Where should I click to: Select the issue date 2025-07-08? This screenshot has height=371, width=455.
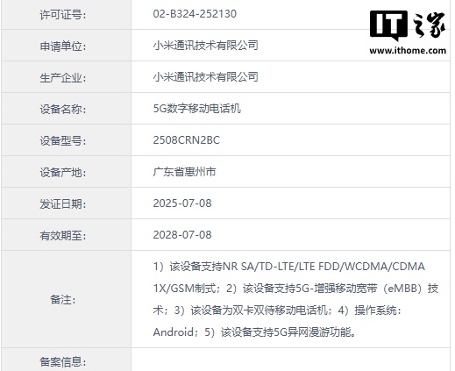(182, 203)
